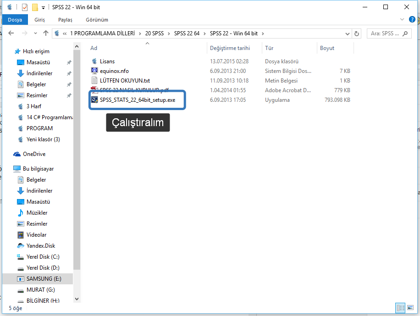420x316 pixels.
Task: Open Belgeler under Bu bilgisayar
Action: [x=36, y=180]
